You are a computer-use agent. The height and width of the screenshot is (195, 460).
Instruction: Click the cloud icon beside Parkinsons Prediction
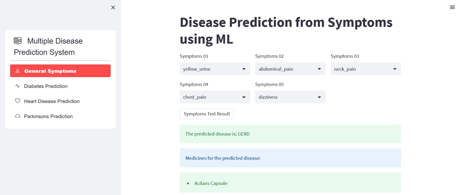(18, 116)
